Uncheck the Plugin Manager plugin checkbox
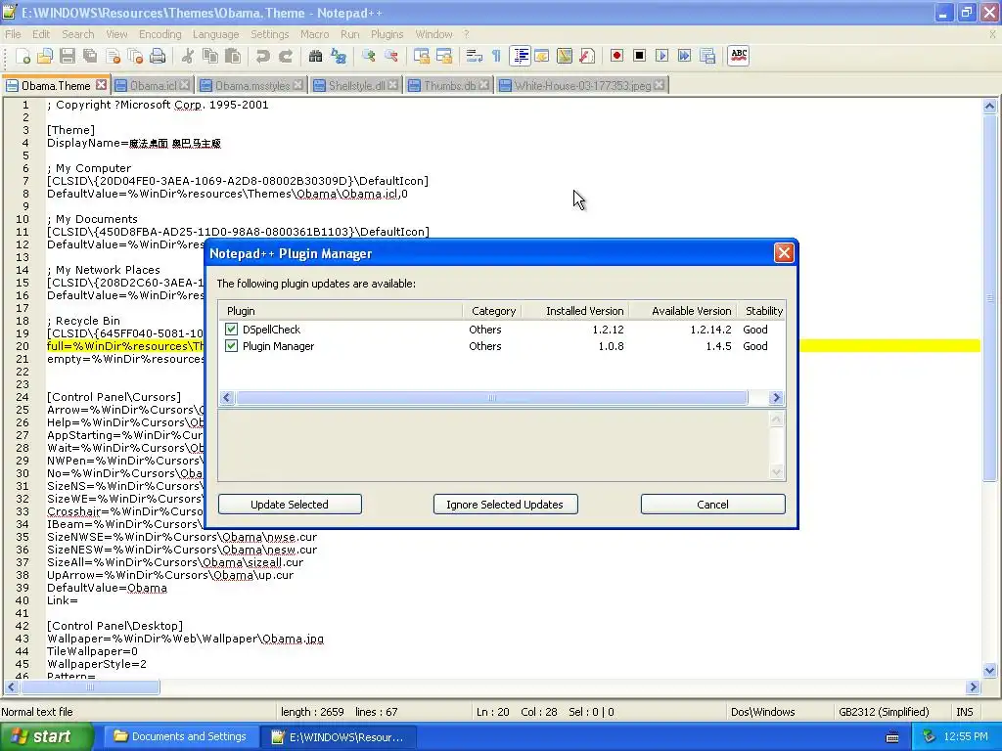 pyautogui.click(x=231, y=346)
